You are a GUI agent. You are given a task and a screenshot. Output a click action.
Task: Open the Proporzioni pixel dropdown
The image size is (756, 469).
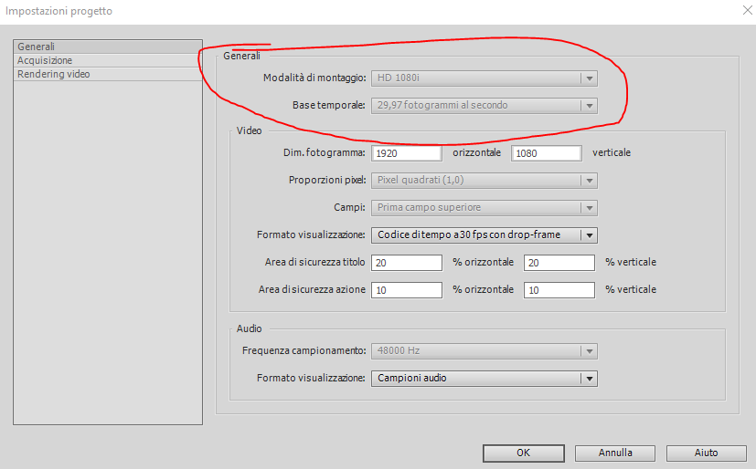484,181
